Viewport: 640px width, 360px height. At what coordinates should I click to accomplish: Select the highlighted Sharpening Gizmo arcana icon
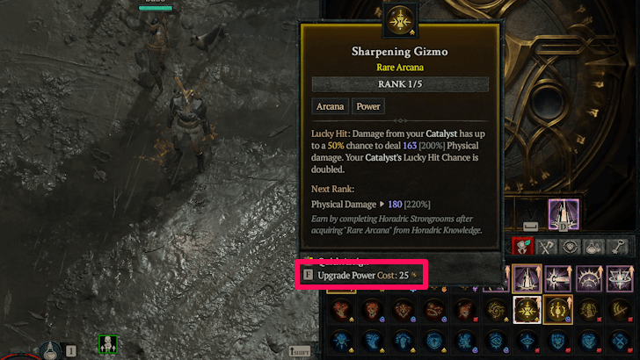coord(527,310)
